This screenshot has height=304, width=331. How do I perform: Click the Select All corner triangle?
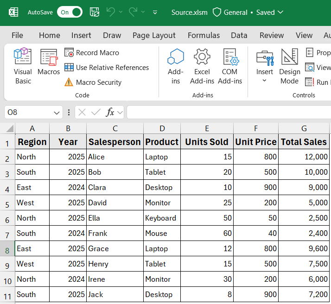(9, 128)
